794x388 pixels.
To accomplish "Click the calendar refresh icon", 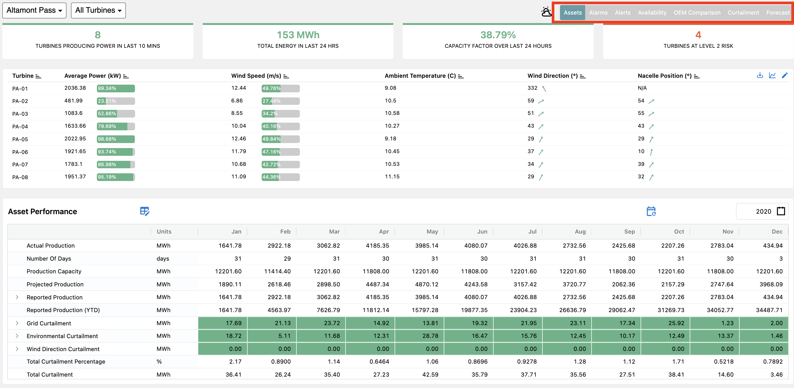I will click(651, 212).
